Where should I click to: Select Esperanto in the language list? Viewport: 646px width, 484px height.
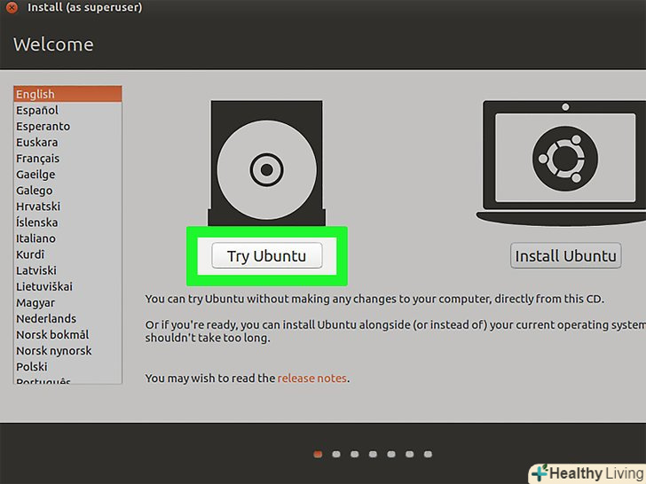pos(67,127)
